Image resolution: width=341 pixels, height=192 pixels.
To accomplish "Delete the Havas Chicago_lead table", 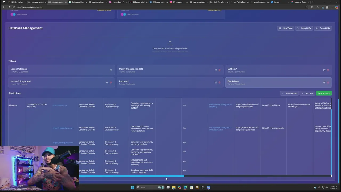I will click(111, 82).
